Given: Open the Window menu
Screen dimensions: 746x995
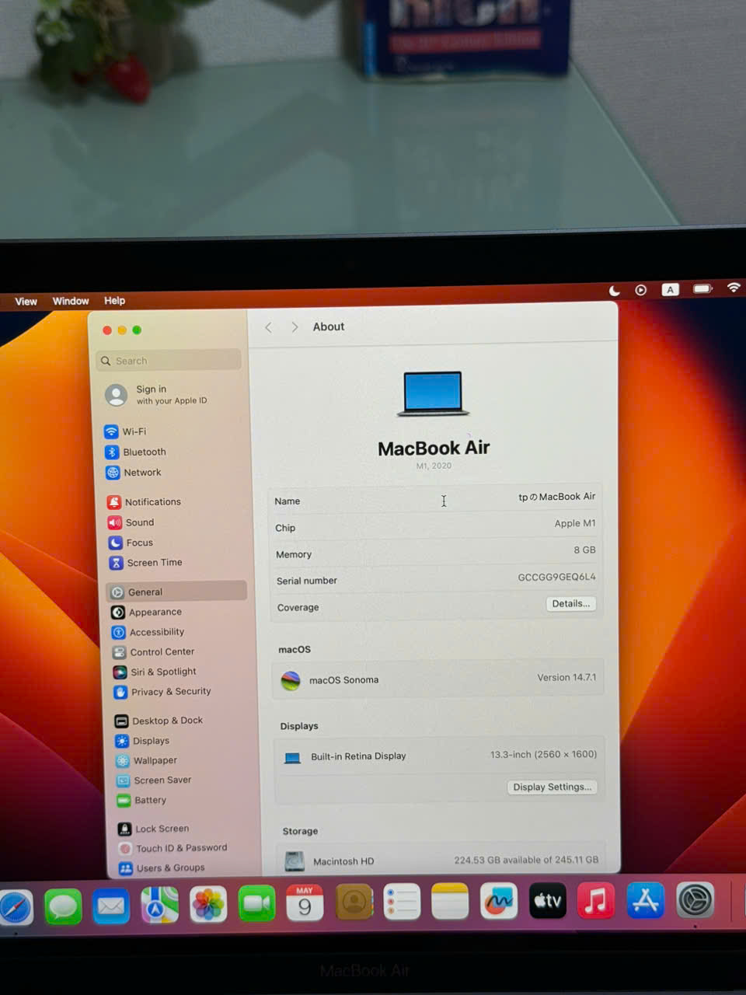Looking at the screenshot, I should point(71,301).
